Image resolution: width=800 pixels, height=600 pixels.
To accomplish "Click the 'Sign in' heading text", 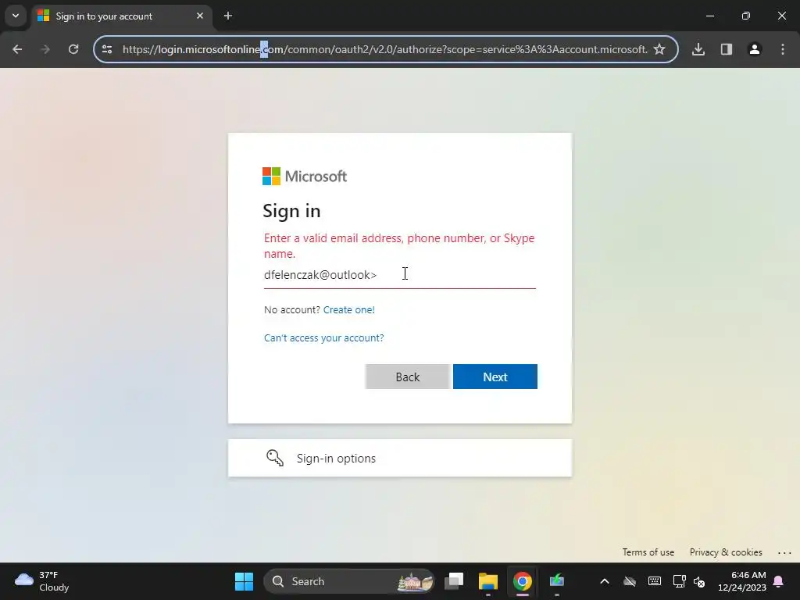I will pos(292,211).
